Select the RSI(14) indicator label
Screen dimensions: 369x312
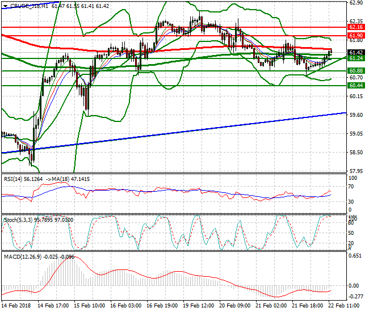[13, 179]
